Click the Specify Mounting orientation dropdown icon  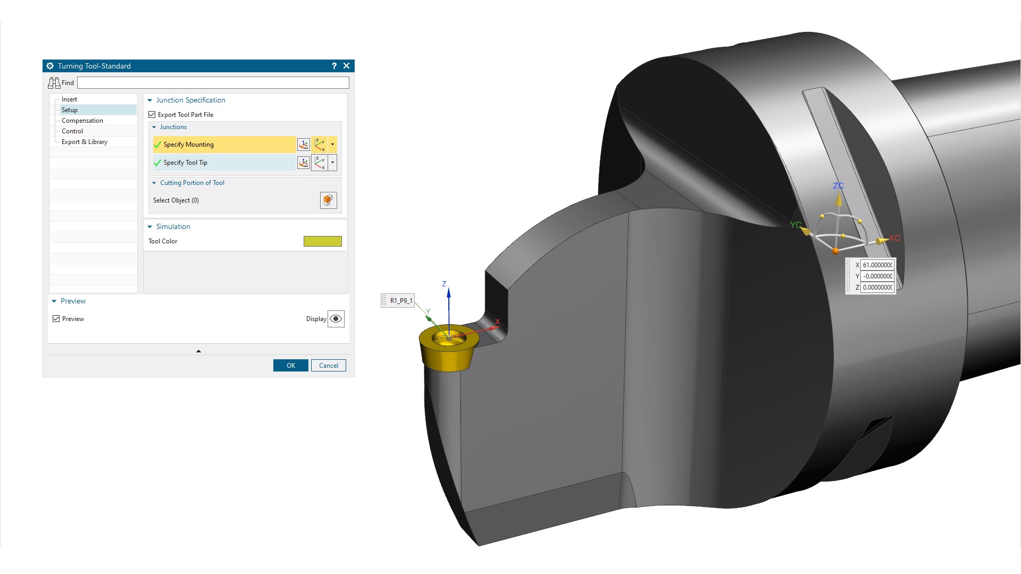(x=333, y=145)
